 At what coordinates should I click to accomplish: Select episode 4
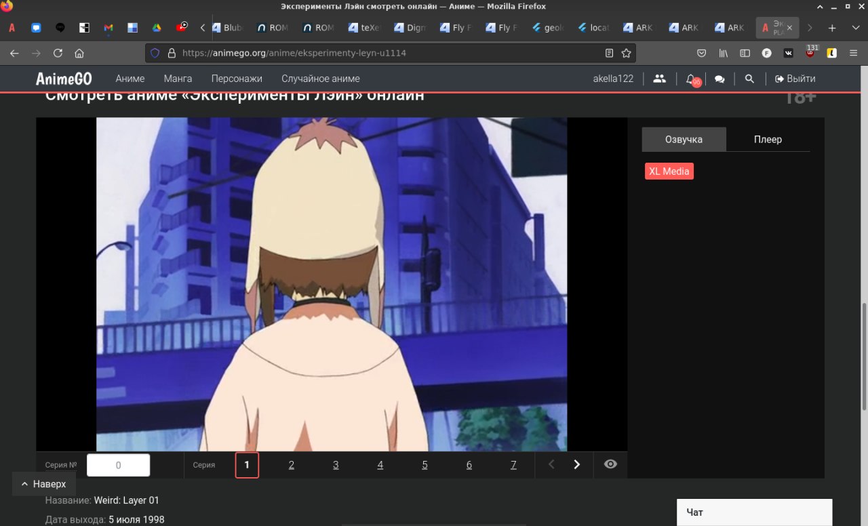coord(380,465)
